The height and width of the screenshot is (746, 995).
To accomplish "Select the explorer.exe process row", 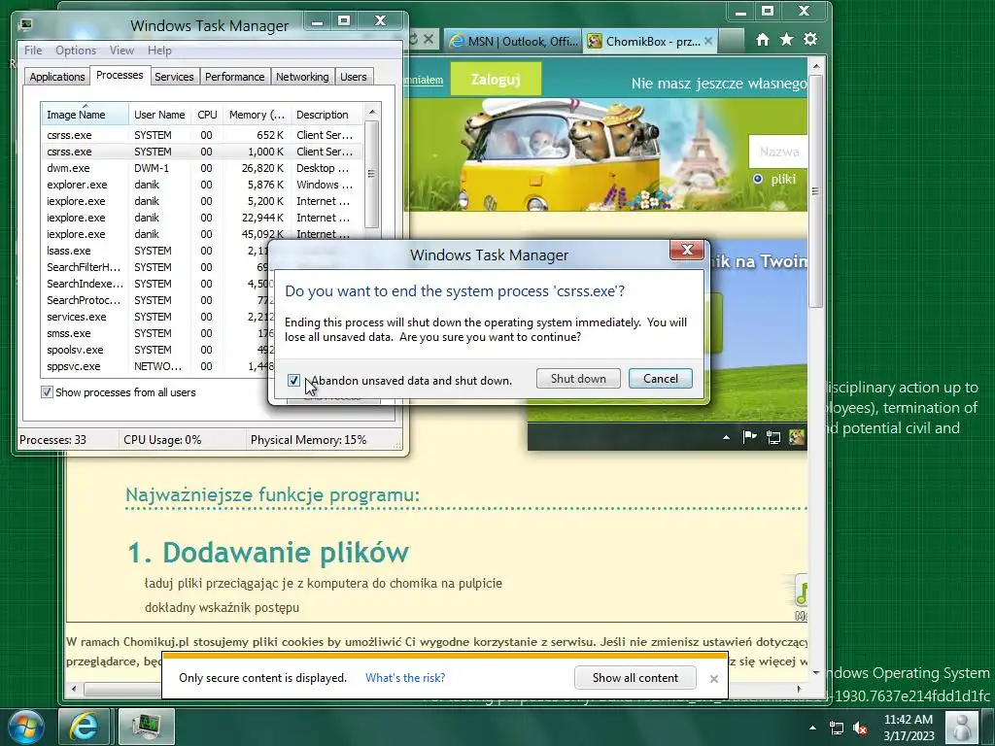I will (202, 185).
